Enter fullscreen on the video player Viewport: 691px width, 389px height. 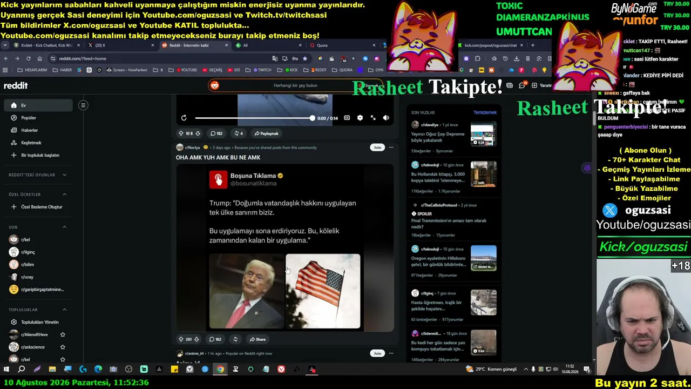[373, 118]
